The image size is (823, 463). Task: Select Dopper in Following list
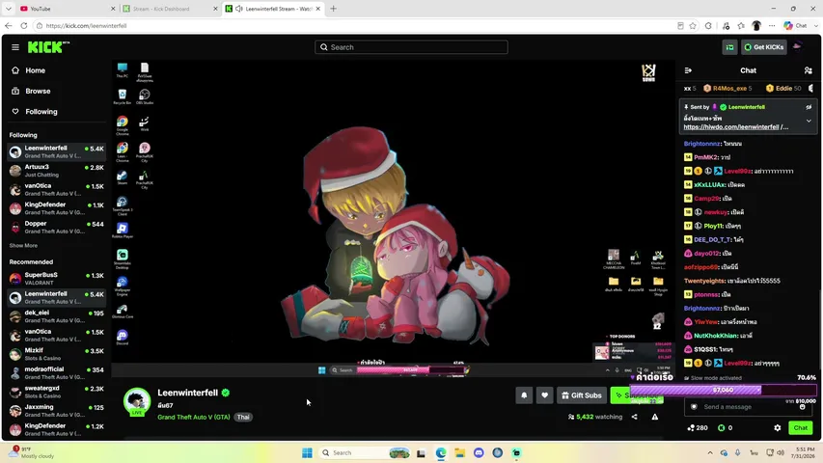[x=57, y=228]
